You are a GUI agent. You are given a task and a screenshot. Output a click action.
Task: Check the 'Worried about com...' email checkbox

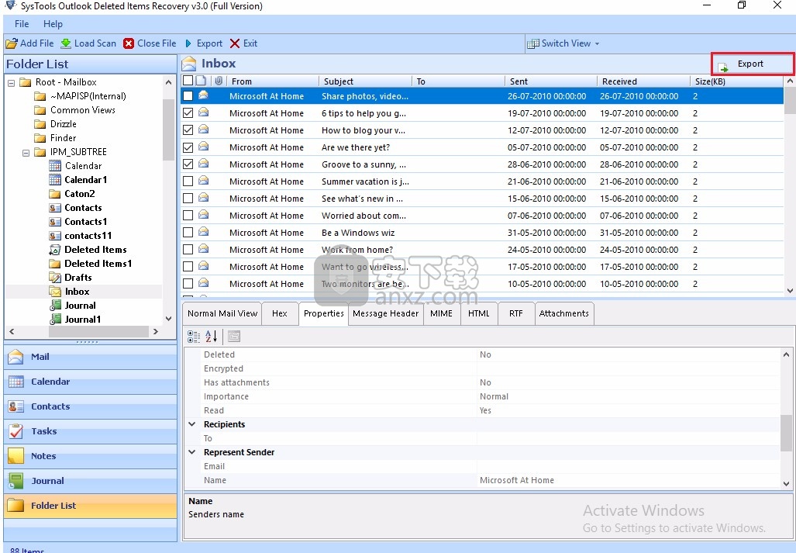[x=188, y=216]
